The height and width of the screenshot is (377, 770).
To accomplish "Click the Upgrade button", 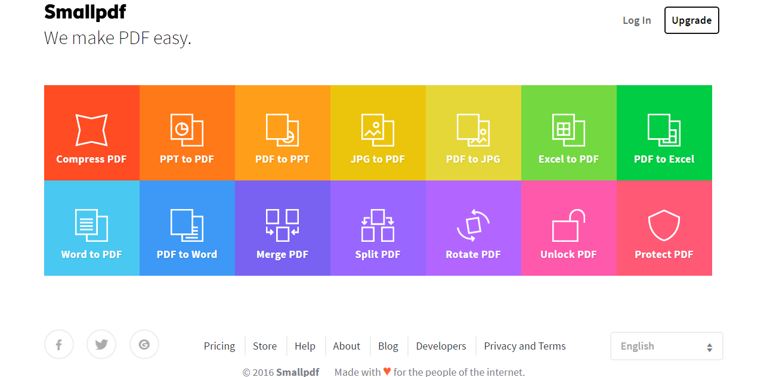I will click(x=692, y=20).
